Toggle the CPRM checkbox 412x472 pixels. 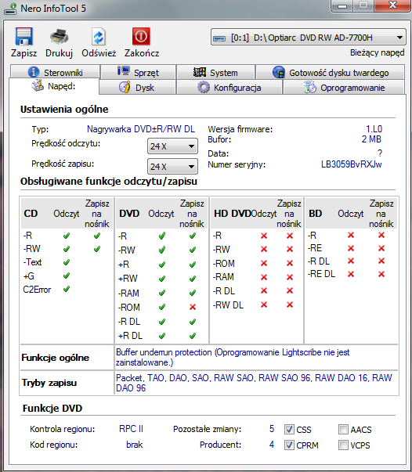(x=289, y=445)
